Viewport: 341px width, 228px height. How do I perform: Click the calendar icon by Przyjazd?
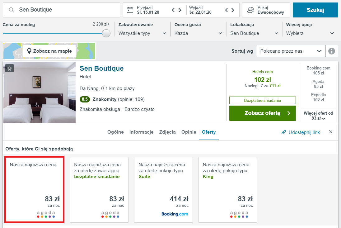[130, 10]
